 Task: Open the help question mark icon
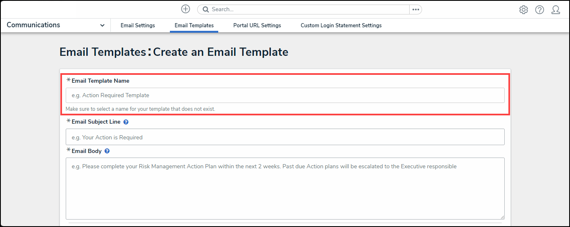(x=539, y=10)
